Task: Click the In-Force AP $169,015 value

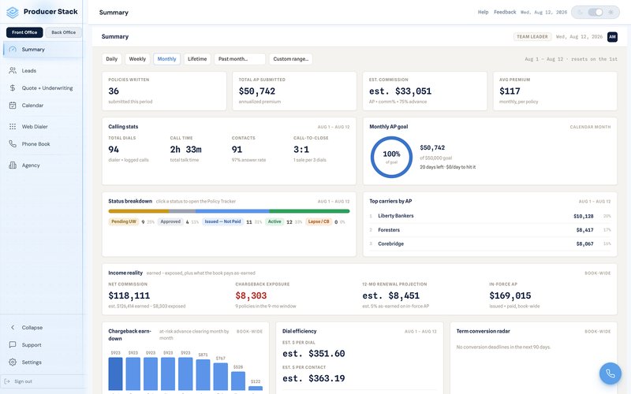Action: point(510,296)
